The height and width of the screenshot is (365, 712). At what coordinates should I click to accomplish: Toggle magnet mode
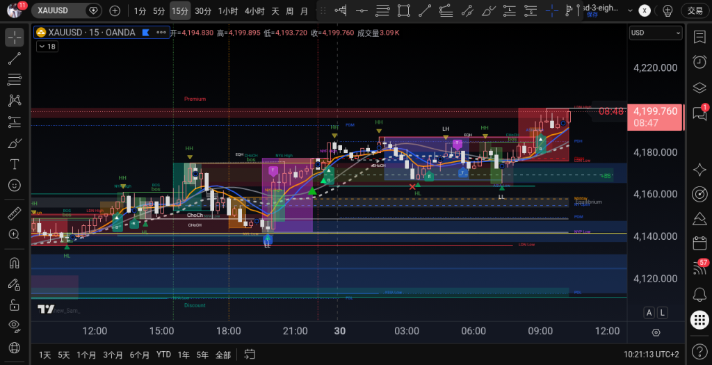pyautogui.click(x=14, y=263)
